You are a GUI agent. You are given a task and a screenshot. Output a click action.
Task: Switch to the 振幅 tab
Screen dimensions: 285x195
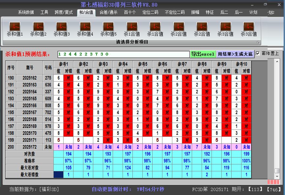point(195,12)
